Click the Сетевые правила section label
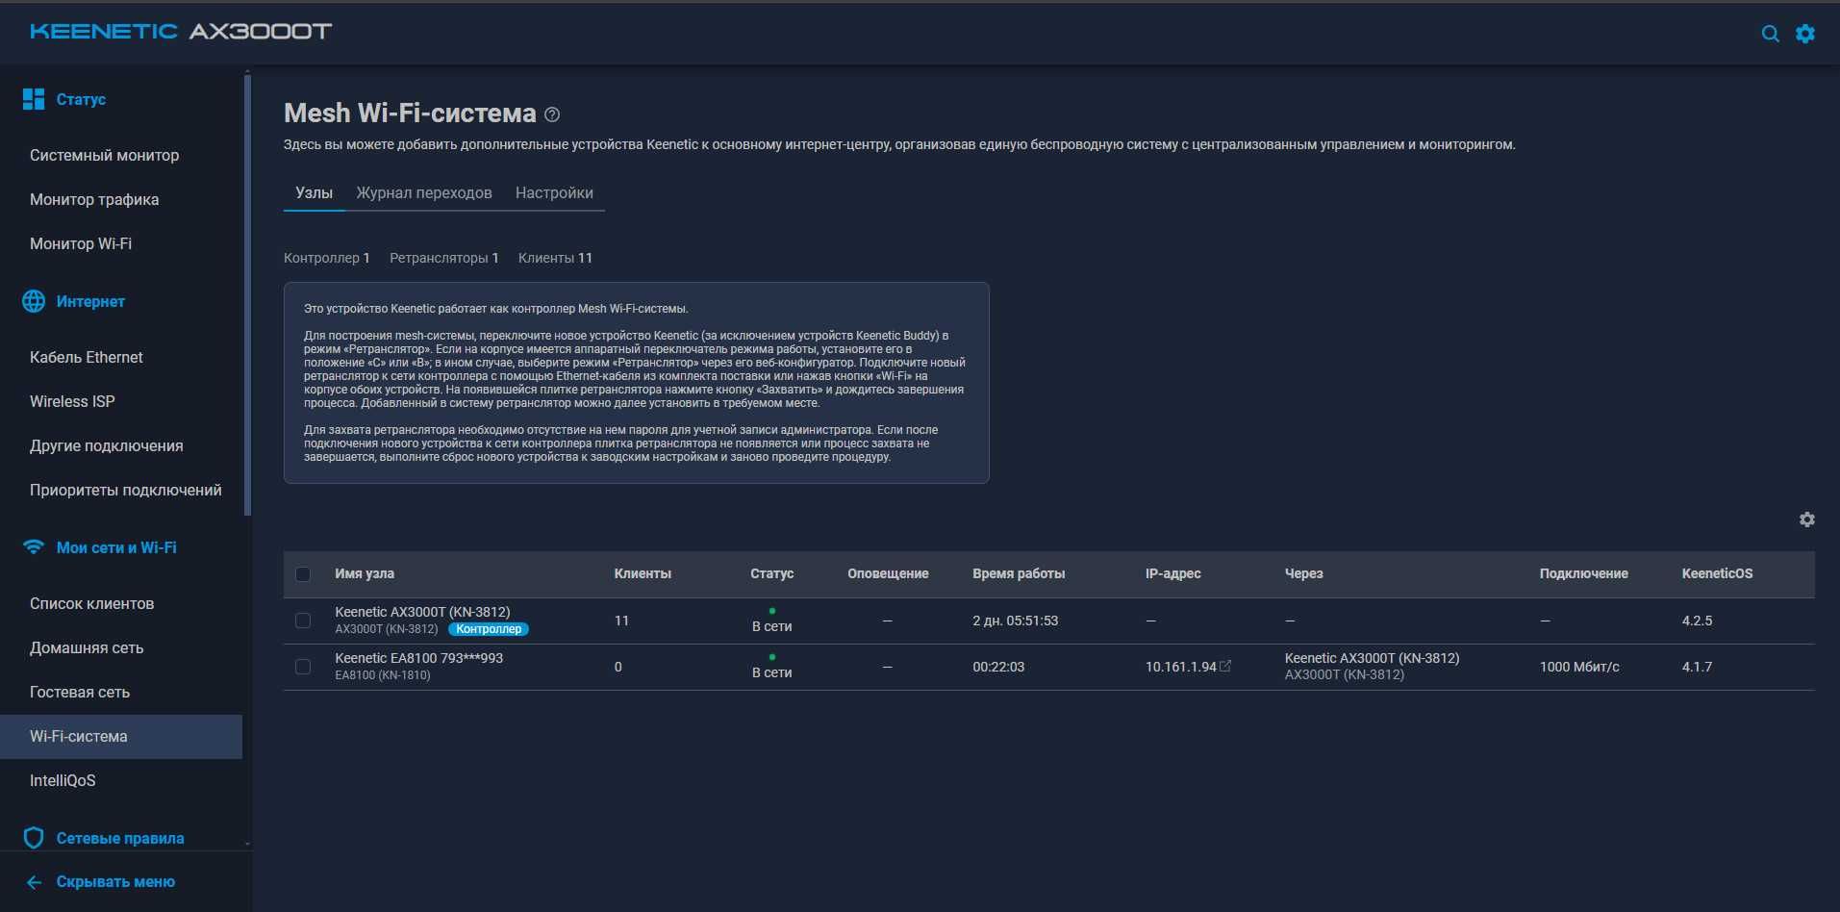1840x912 pixels. pos(120,838)
